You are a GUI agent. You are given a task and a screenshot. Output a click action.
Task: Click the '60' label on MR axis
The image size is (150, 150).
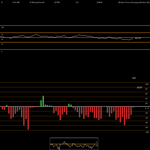[x=146, y=94]
